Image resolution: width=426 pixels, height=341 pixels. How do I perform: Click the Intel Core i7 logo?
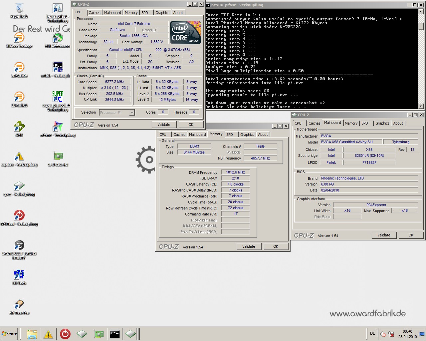coord(185,33)
